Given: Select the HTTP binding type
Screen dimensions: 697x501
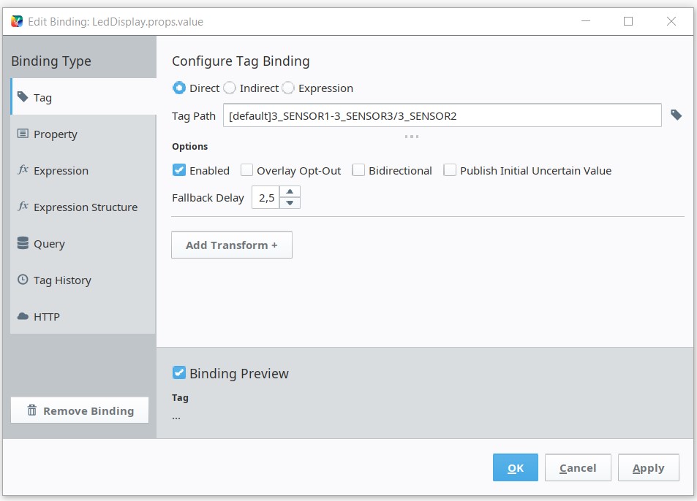Looking at the screenshot, I should pyautogui.click(x=83, y=316).
